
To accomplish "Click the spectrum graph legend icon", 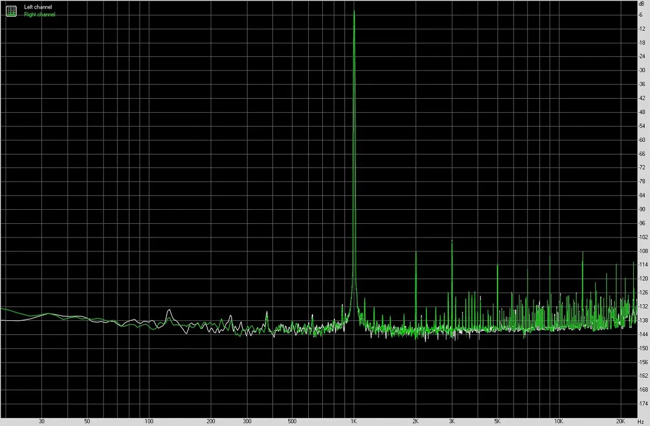I will coord(11,10).
